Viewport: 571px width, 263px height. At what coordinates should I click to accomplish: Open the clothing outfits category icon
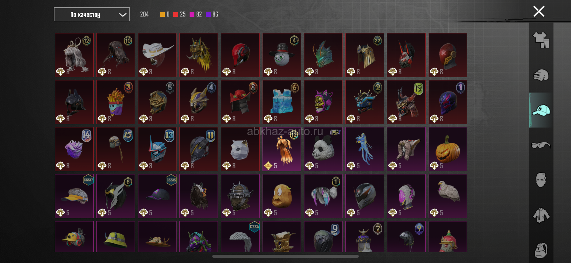click(x=541, y=40)
